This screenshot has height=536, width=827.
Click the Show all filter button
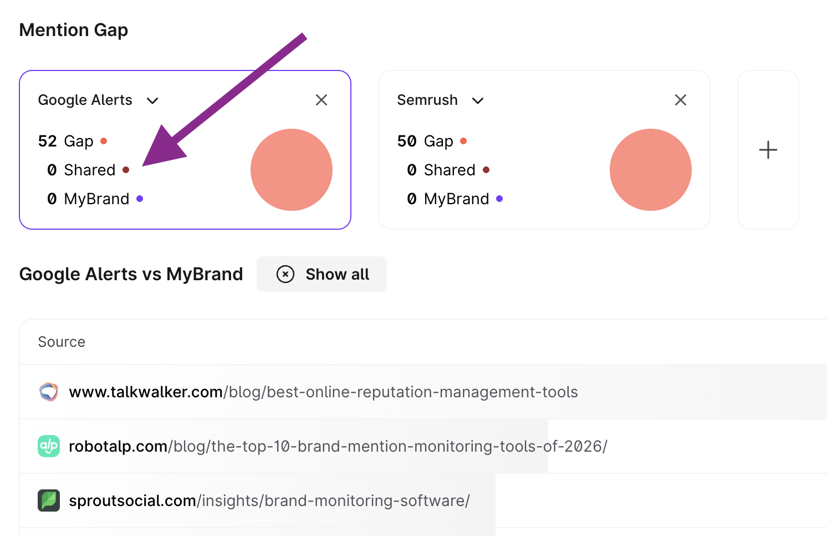pos(321,274)
